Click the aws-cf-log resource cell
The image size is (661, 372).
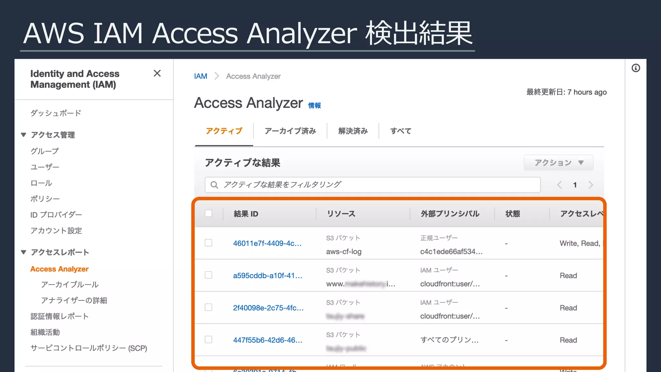tap(344, 252)
